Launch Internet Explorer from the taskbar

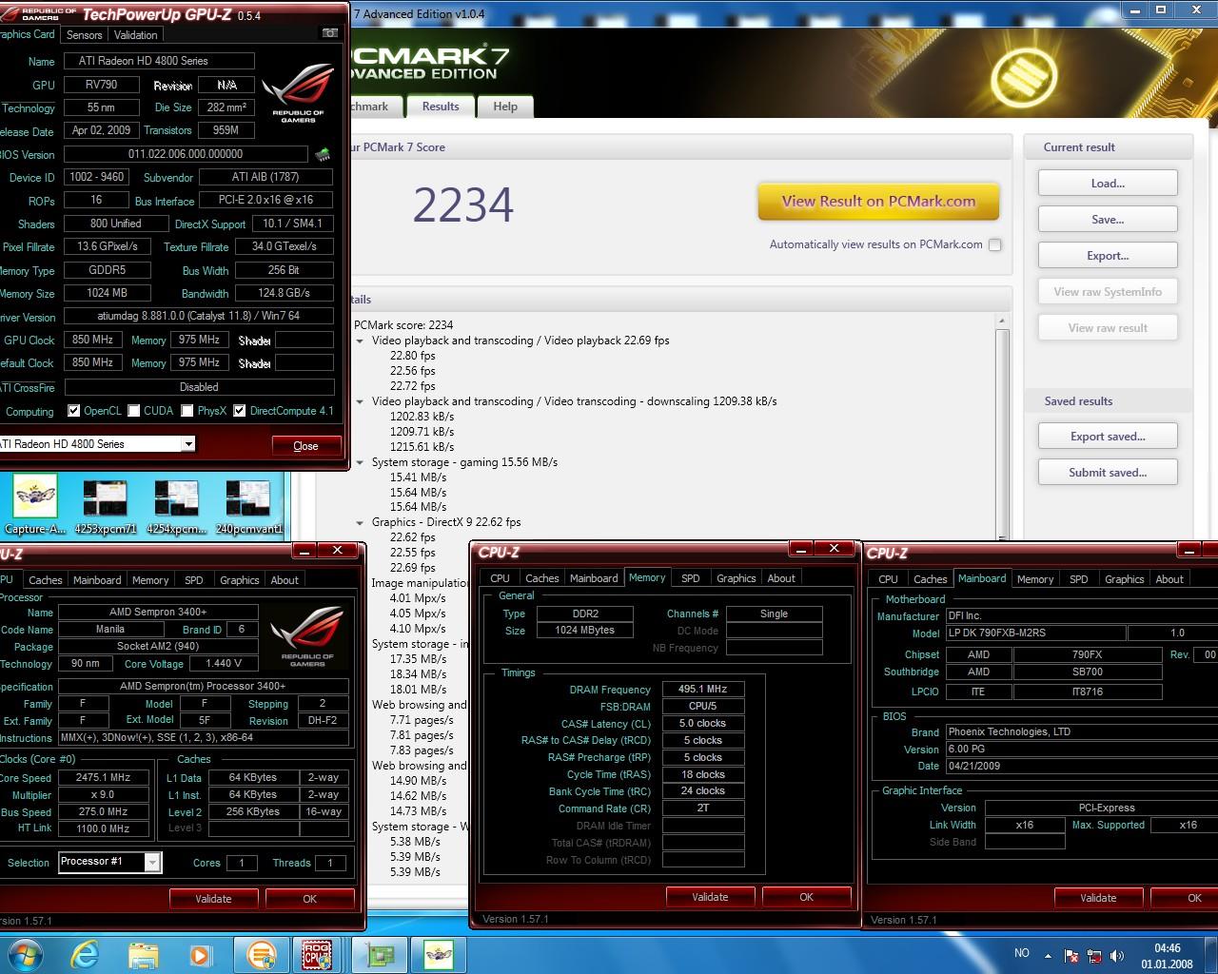click(85, 954)
